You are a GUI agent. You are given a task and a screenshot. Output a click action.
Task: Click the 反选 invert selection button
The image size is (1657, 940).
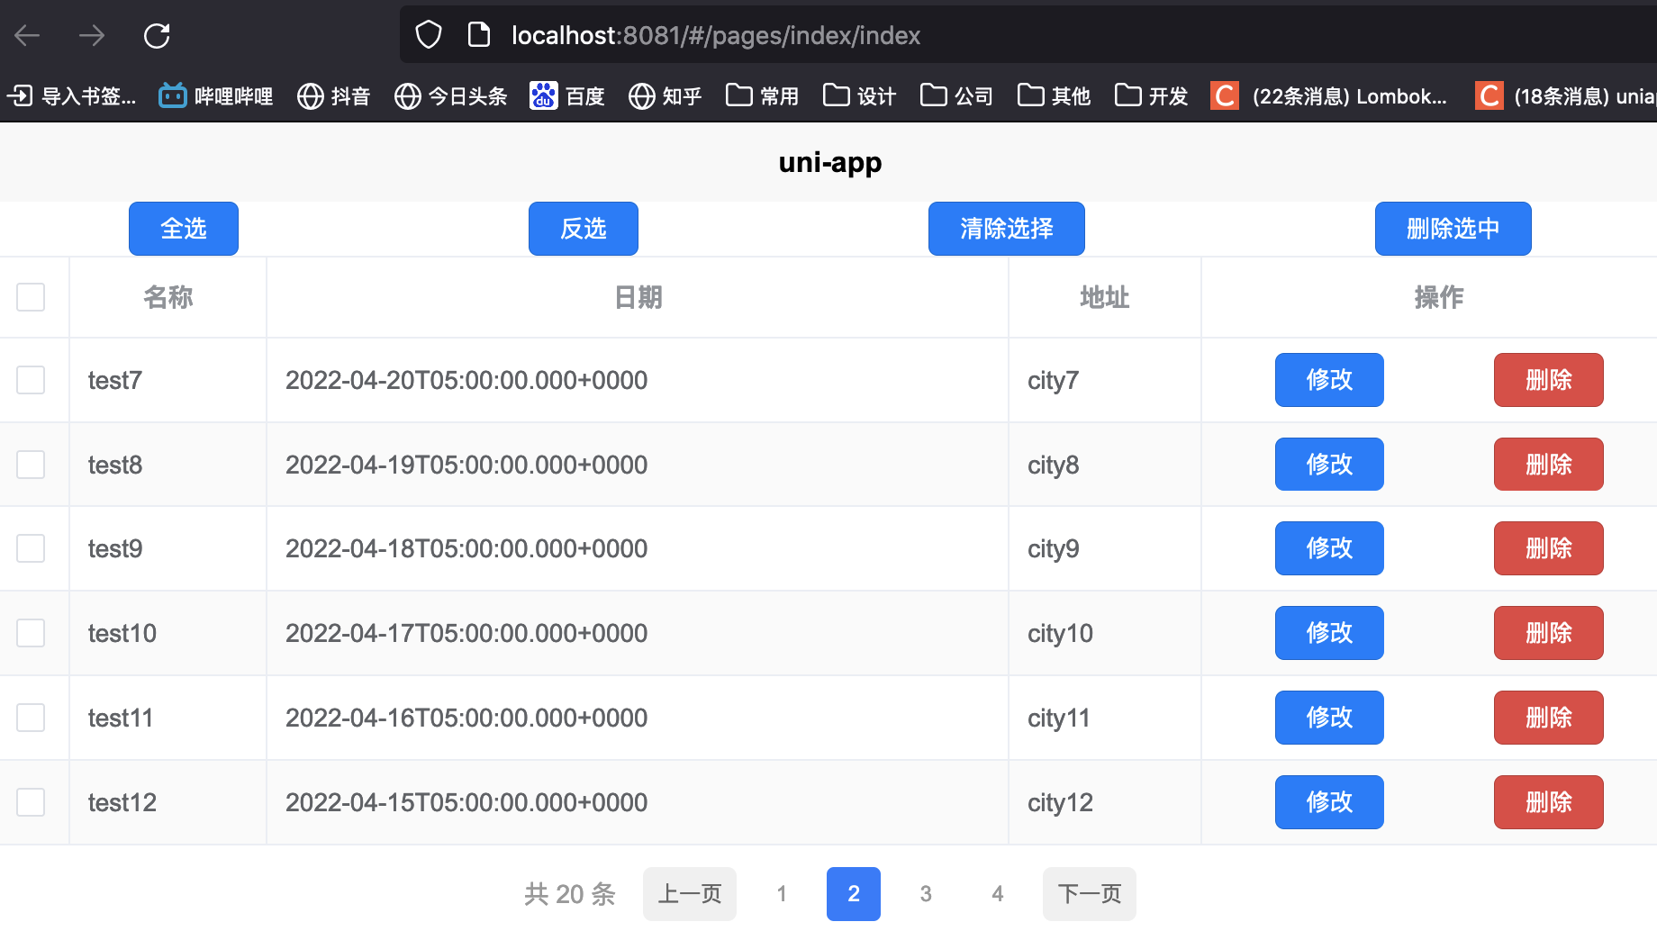tap(583, 229)
